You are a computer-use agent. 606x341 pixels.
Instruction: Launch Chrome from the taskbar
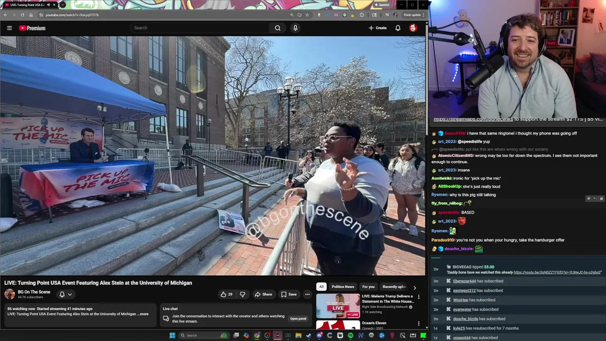[x=257, y=335]
